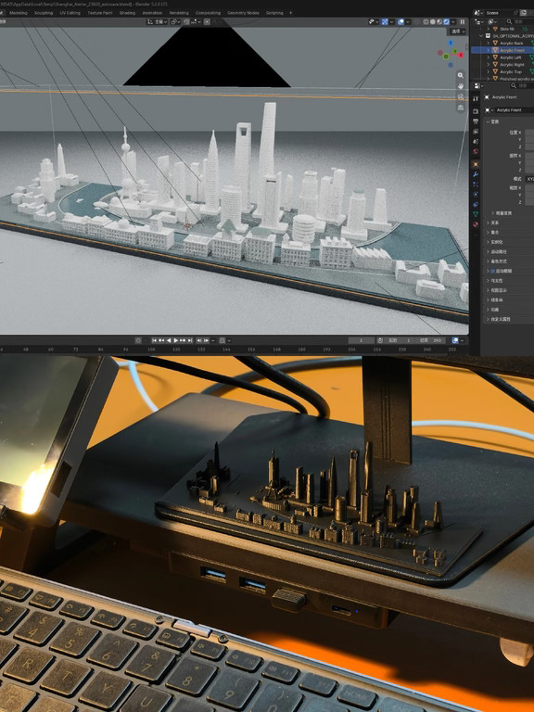This screenshot has height=712, width=534.
Task: Jump to the timeline start frame
Action: pos(155,340)
